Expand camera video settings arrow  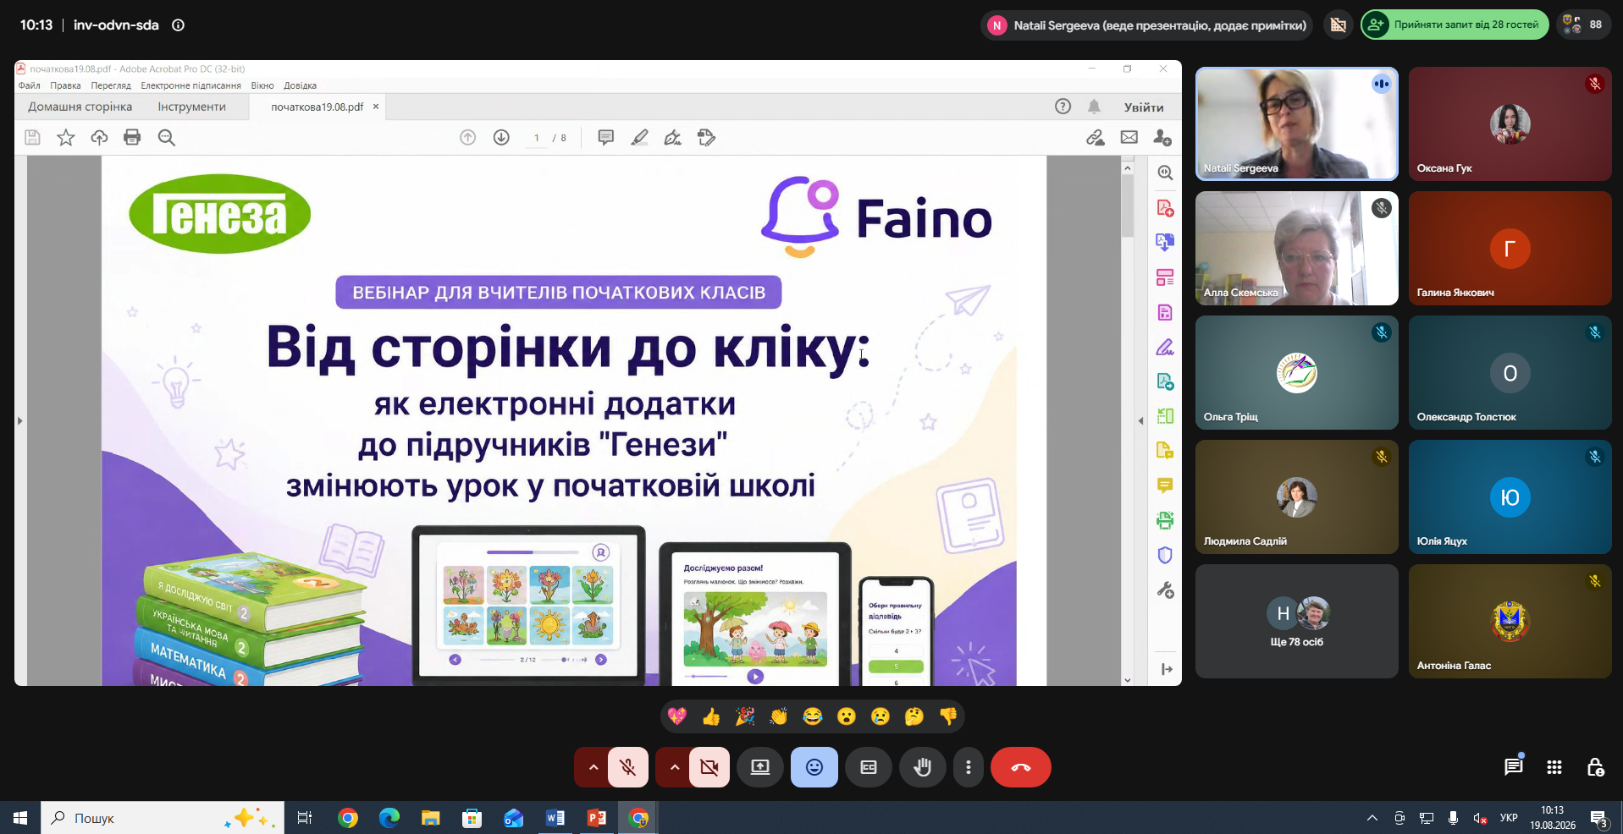pyautogui.click(x=674, y=767)
